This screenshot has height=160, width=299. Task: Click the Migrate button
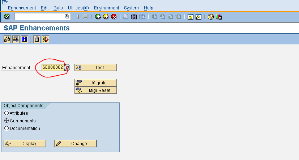pyautogui.click(x=96, y=83)
